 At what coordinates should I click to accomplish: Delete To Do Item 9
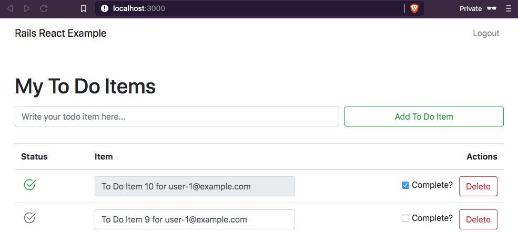point(478,219)
